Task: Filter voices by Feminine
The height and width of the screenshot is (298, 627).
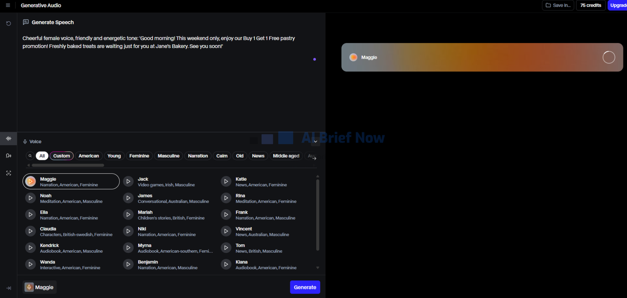Action: [139, 156]
